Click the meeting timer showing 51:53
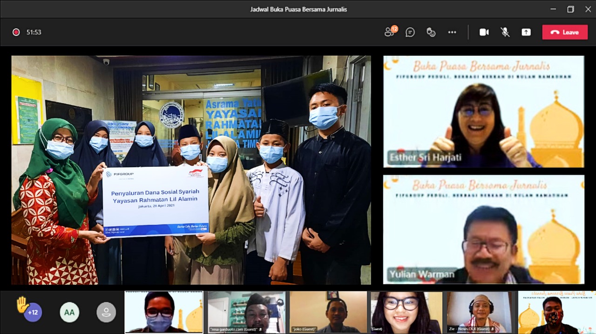596x334 pixels. 34,32
